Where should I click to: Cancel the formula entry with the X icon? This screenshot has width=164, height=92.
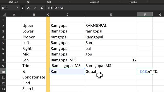click(x=28, y=8)
